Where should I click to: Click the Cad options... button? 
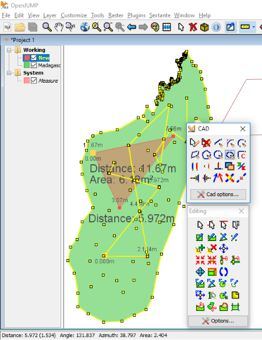click(218, 194)
